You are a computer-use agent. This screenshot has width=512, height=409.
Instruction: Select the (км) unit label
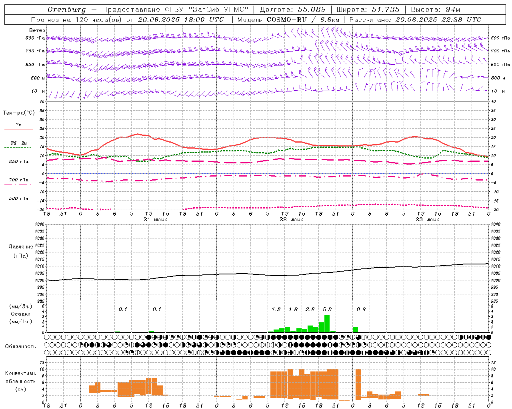click(21, 389)
